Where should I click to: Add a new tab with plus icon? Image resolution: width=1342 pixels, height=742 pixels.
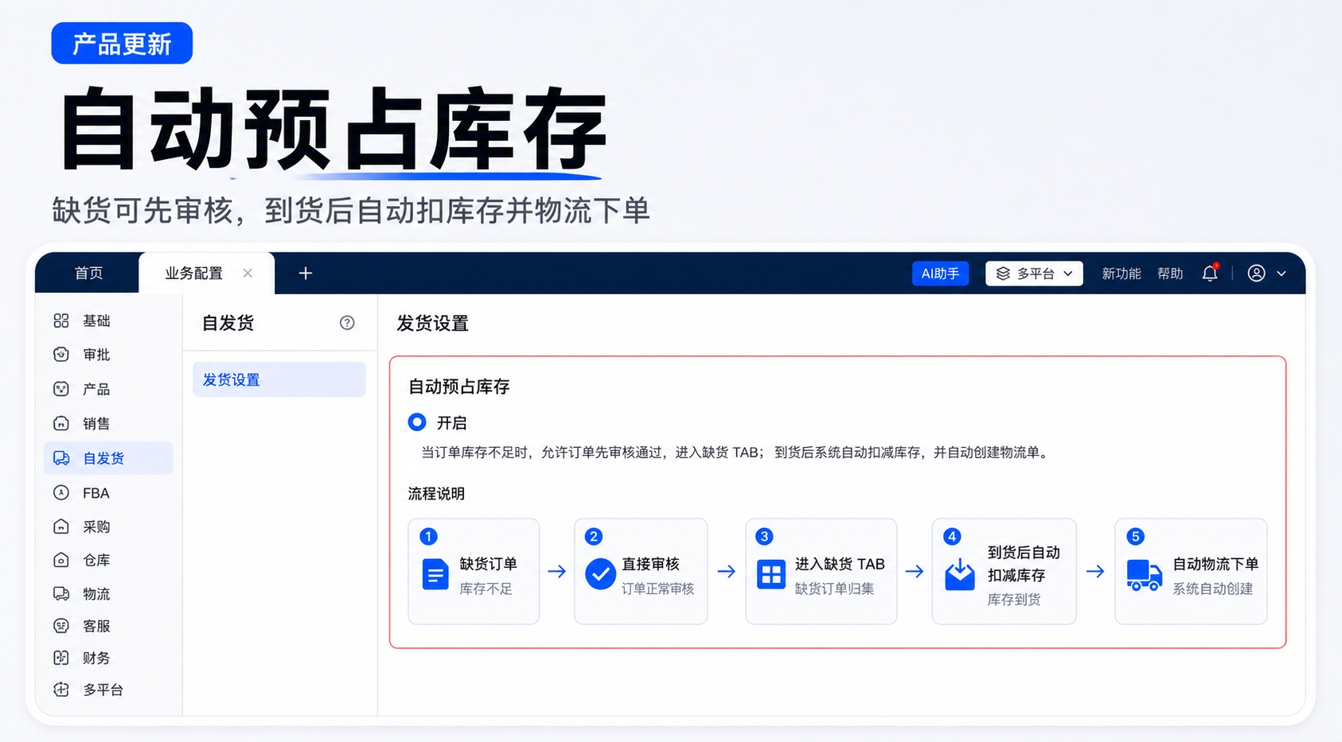(x=306, y=274)
